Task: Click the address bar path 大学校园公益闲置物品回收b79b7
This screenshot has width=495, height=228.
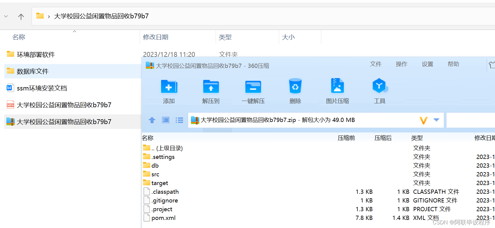Action: click(101, 16)
